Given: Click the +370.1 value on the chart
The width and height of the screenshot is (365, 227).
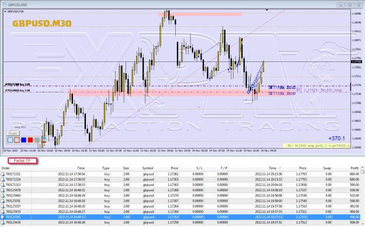Looking at the screenshot, I should pos(336,139).
